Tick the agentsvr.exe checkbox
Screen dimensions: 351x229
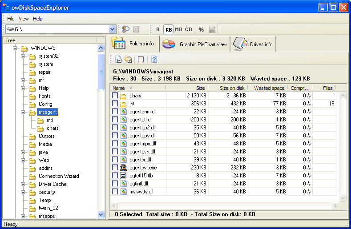115,168
